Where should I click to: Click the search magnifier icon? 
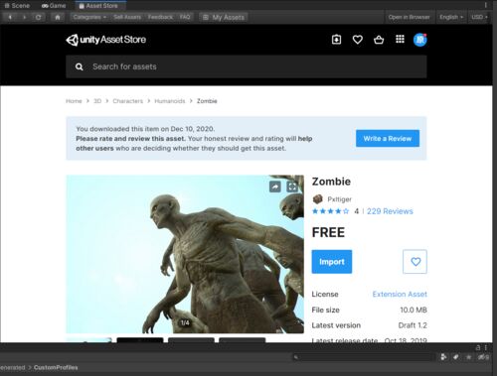coord(80,66)
